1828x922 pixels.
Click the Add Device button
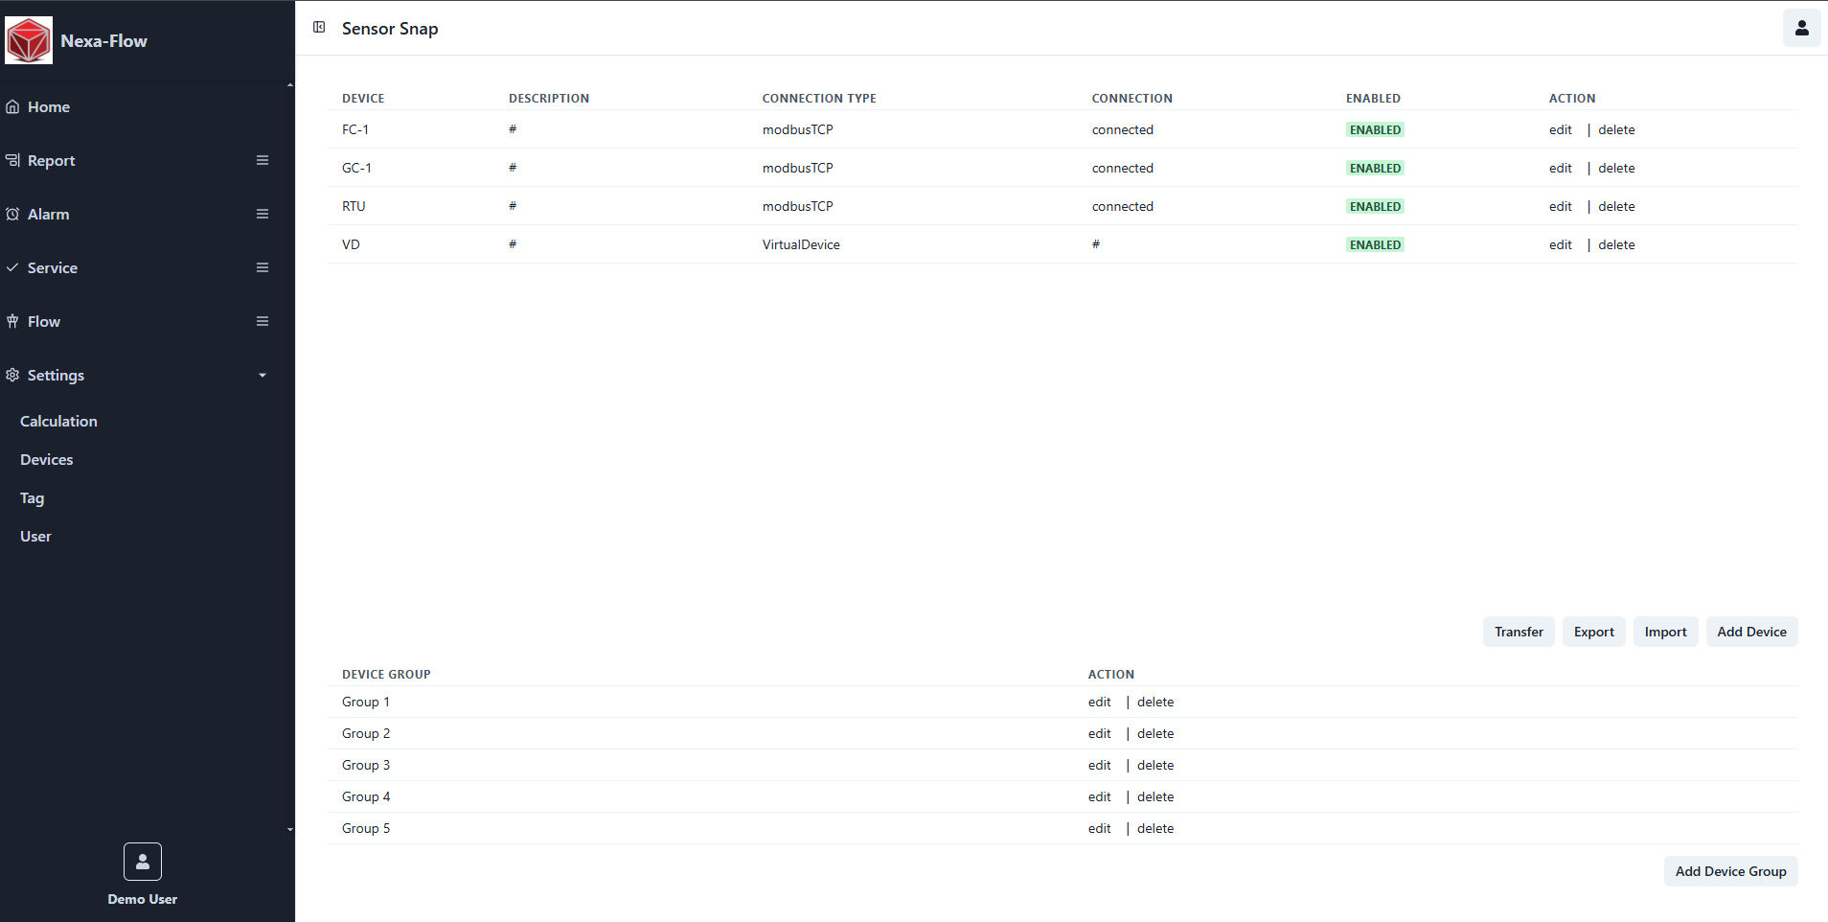(1751, 632)
